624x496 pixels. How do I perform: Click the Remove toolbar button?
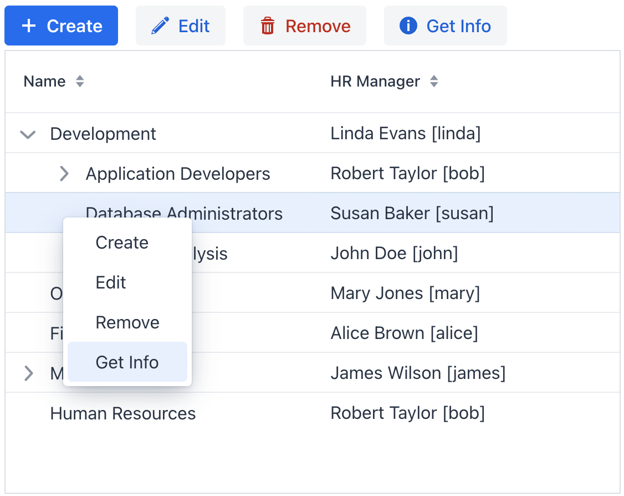click(304, 25)
